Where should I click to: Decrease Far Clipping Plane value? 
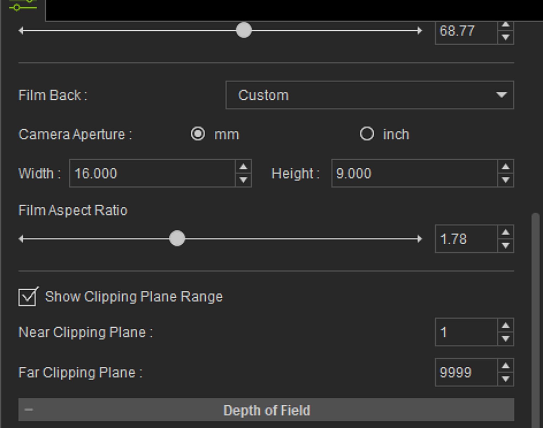click(506, 379)
